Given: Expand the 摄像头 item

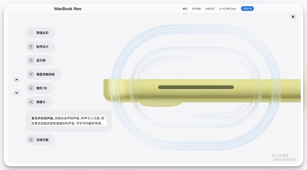Looking at the screenshot, I should [39, 102].
